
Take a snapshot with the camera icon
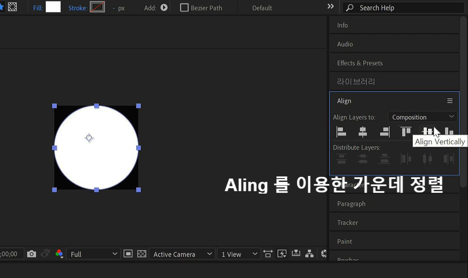32,254
